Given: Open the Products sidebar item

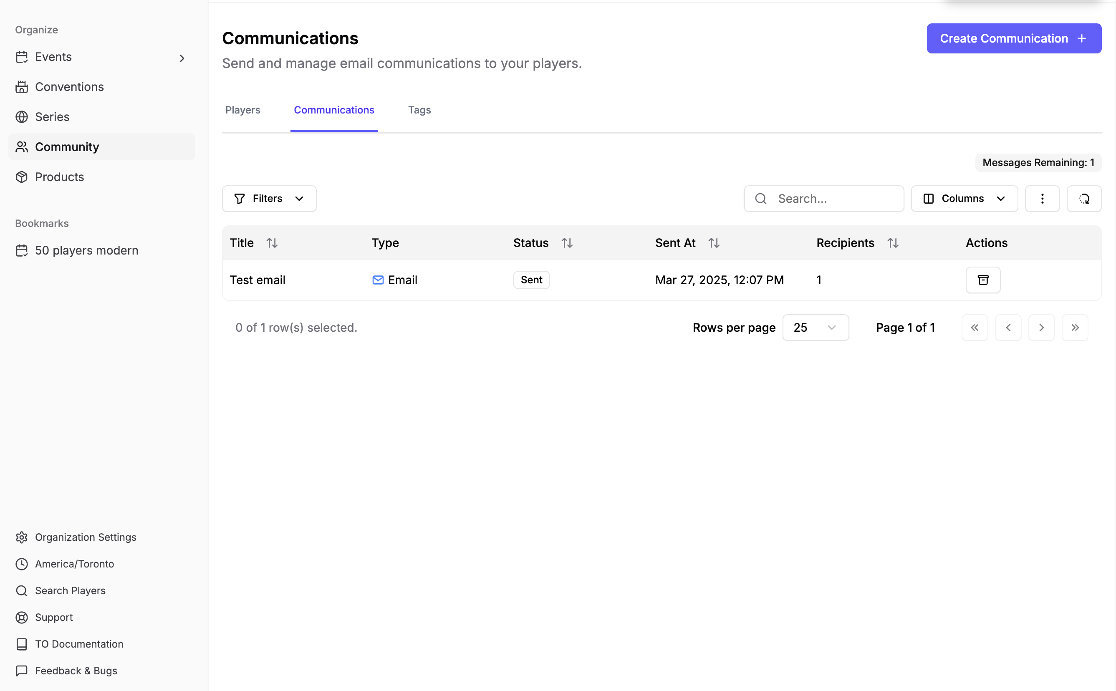Looking at the screenshot, I should coord(59,177).
